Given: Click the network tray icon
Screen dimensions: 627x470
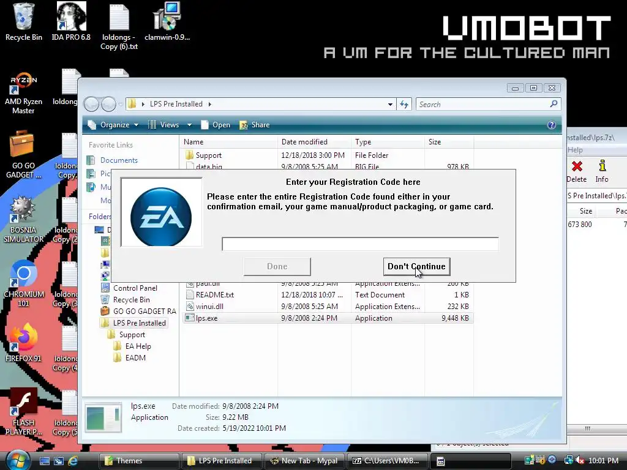Looking at the screenshot, I should point(568,460).
